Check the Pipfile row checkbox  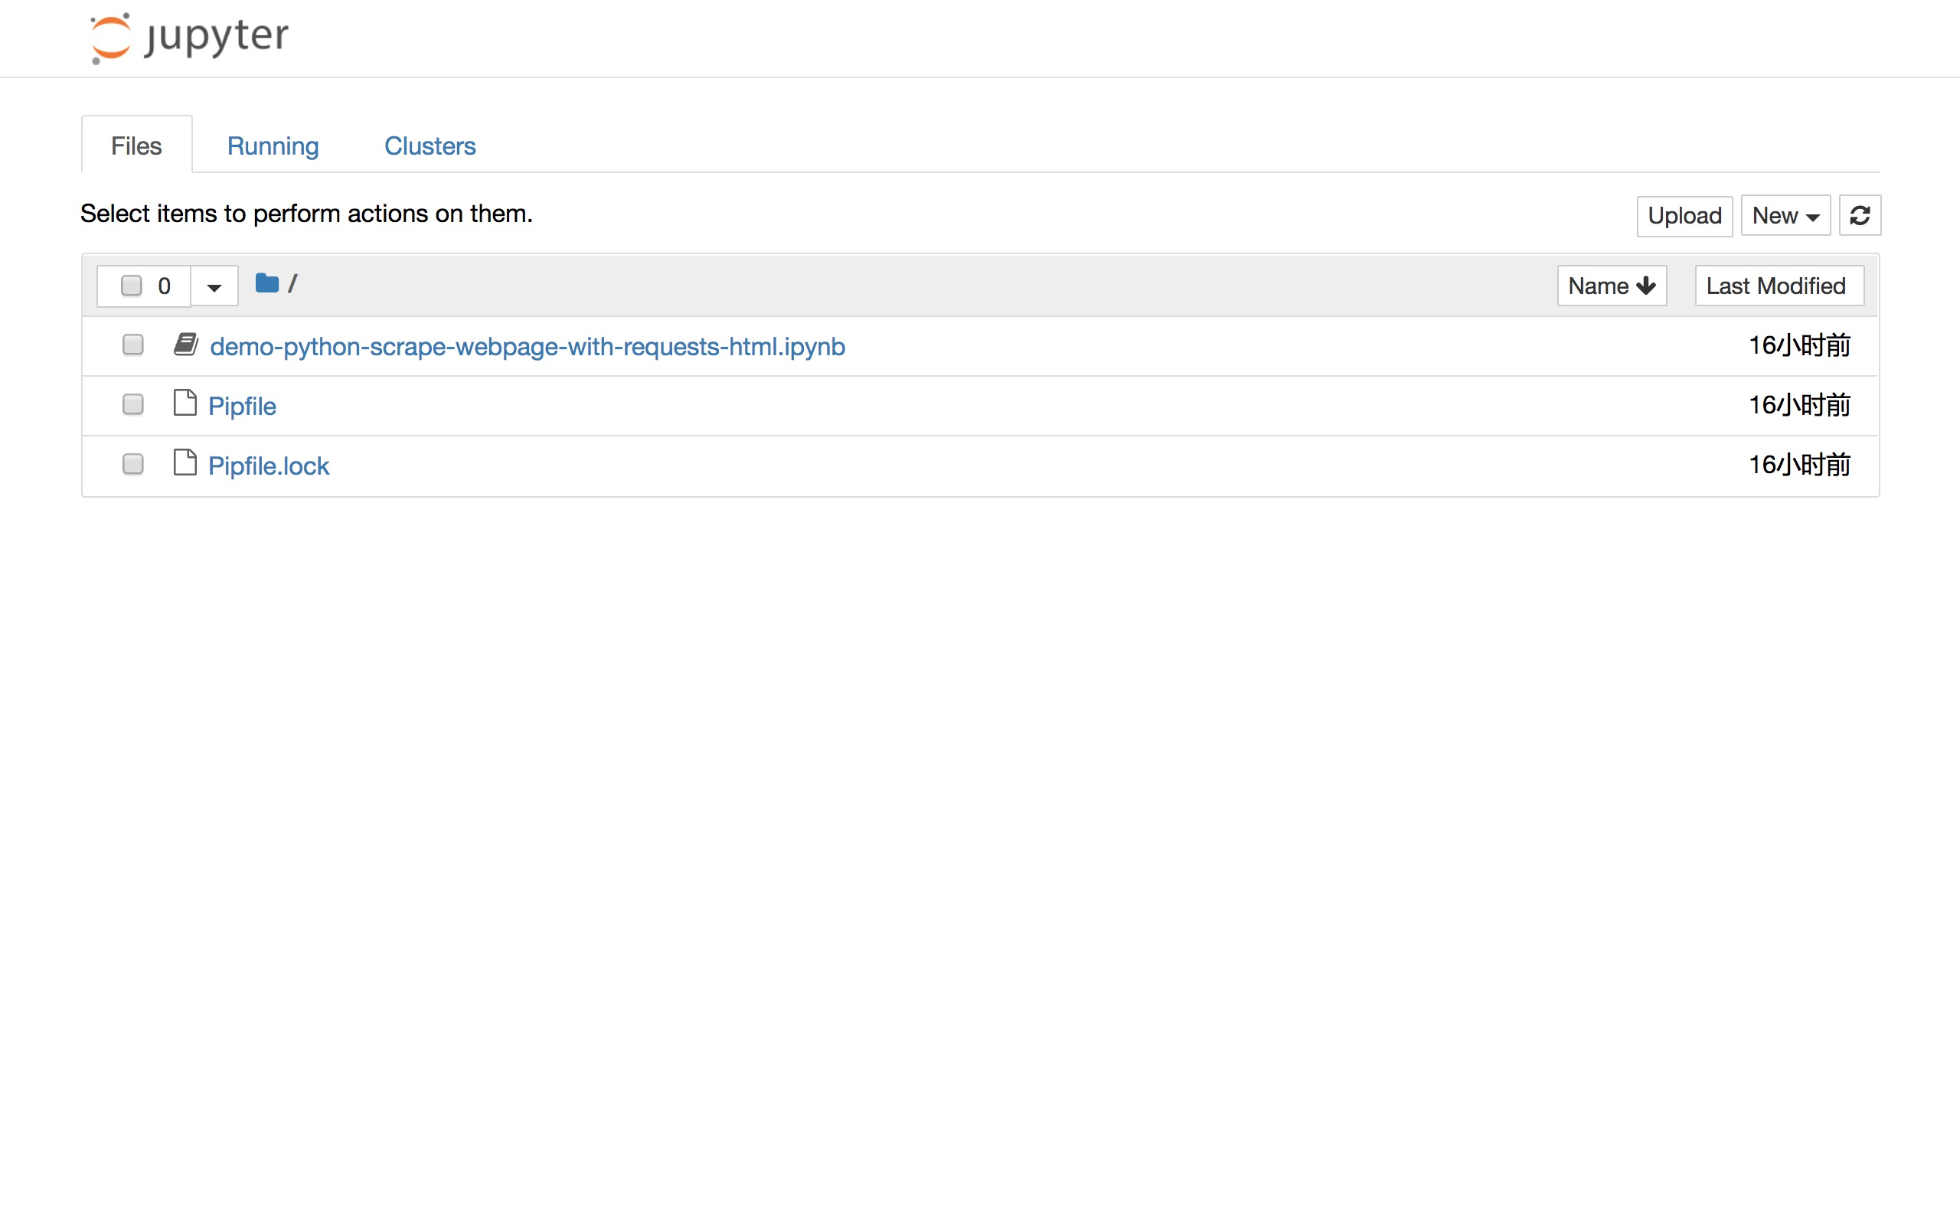click(x=132, y=404)
